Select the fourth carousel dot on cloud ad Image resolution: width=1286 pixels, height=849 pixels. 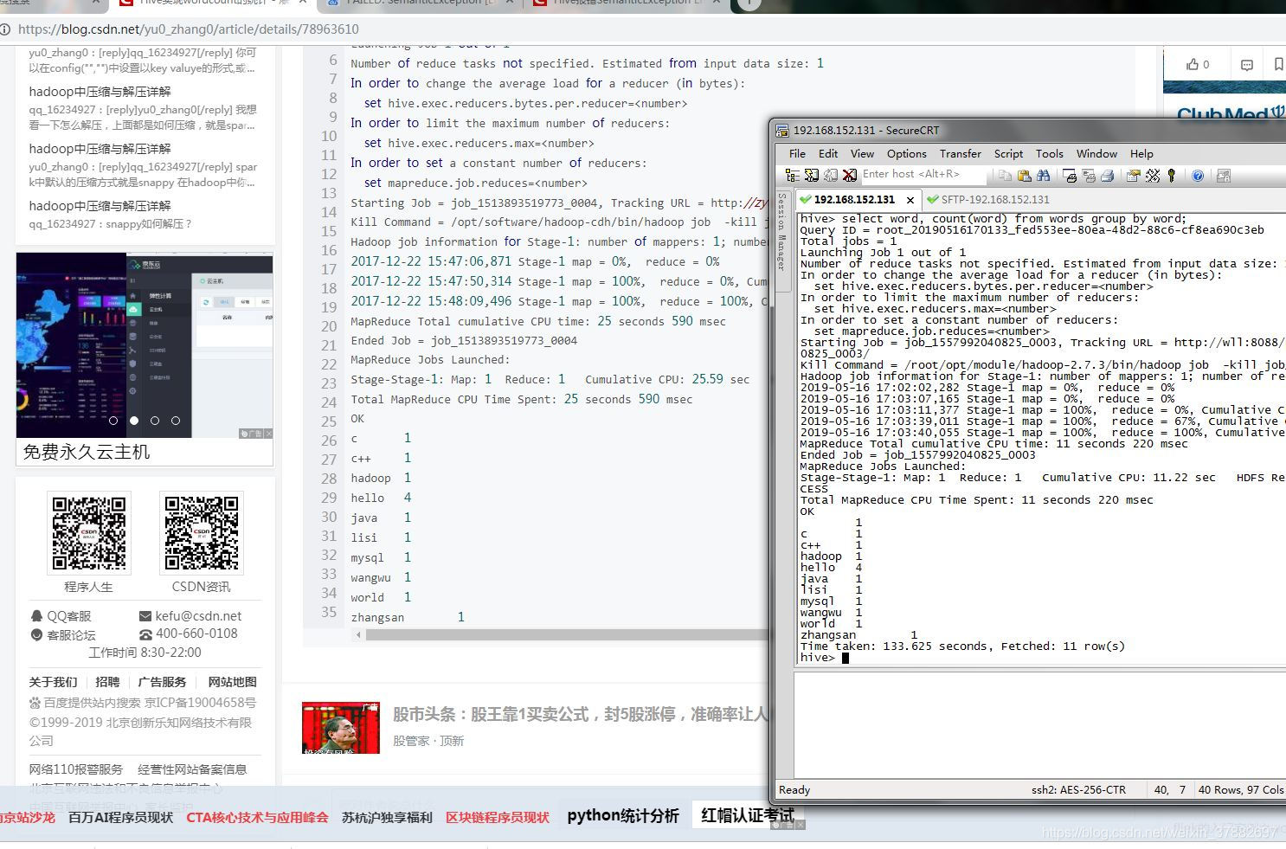176,421
